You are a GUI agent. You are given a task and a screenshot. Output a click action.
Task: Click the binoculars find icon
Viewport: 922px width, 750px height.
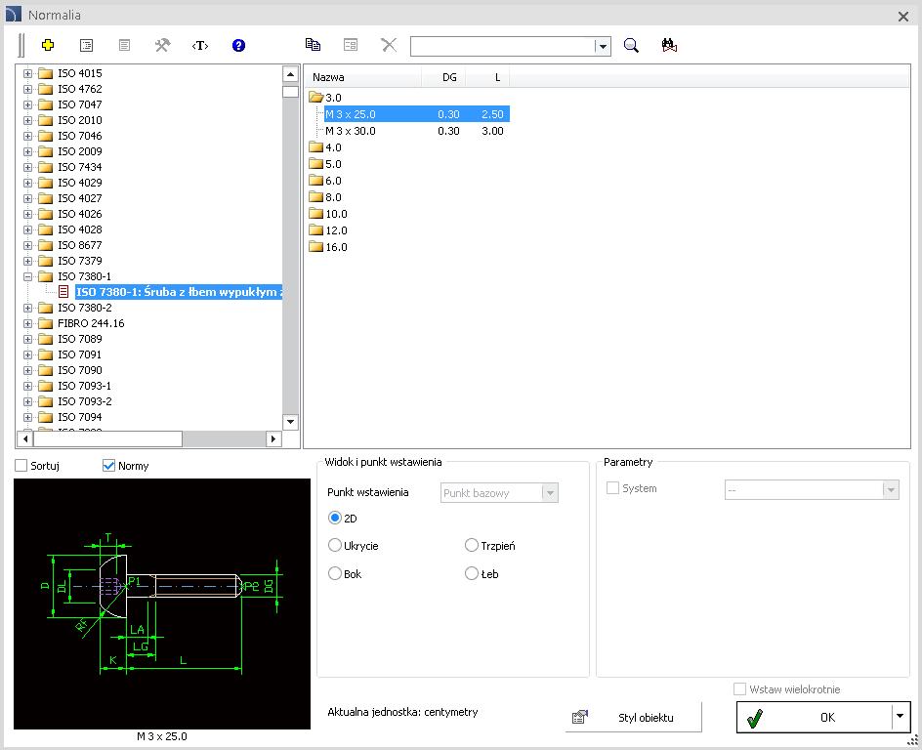point(669,45)
